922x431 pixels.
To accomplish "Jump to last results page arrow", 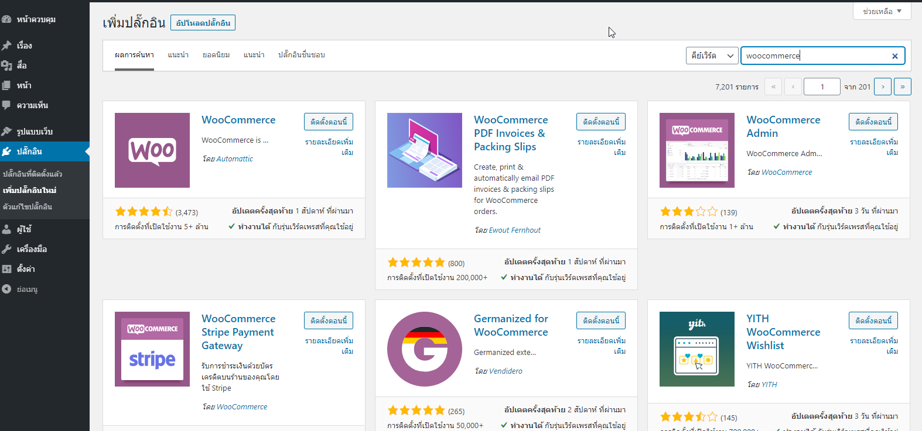I will coord(903,87).
